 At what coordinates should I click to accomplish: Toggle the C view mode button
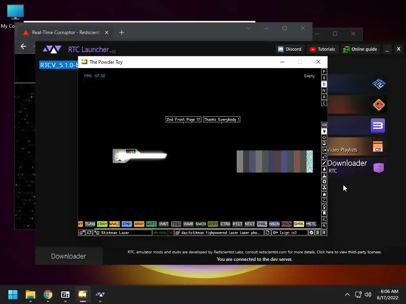tap(324, 103)
